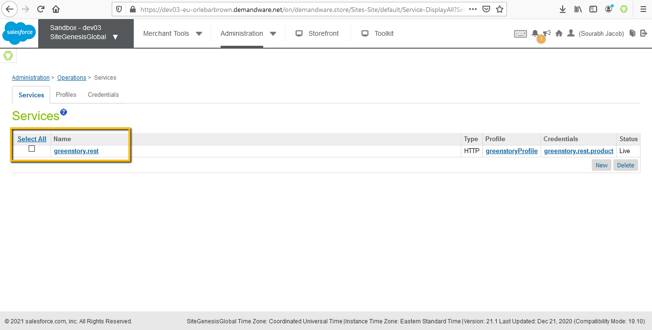Screen dimensions: 652x330
Task: Click the Salesforce cloud logo
Action: pyautogui.click(x=19, y=33)
